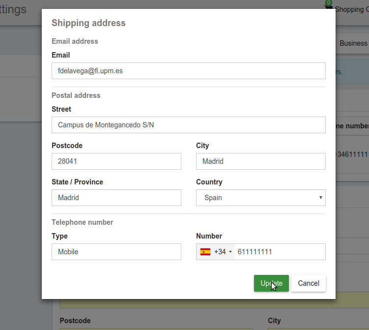Viewport: 369px width, 330px height.
Task: Click the phone number field 611111111
Action: click(280, 252)
